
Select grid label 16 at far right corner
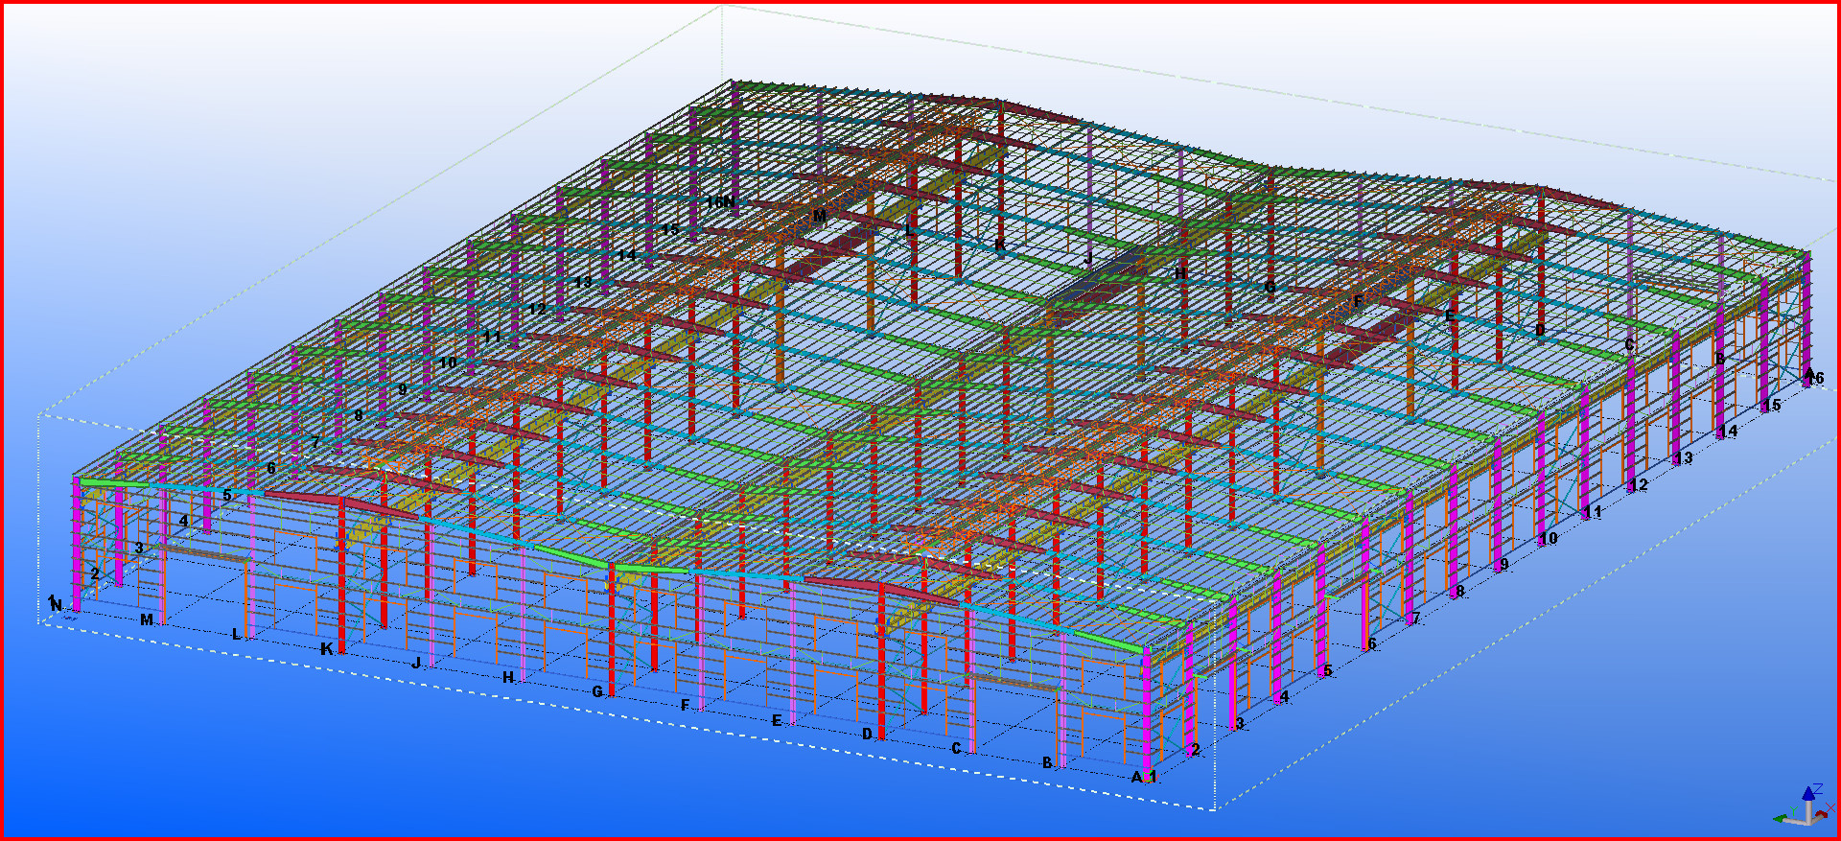[x=1815, y=379]
